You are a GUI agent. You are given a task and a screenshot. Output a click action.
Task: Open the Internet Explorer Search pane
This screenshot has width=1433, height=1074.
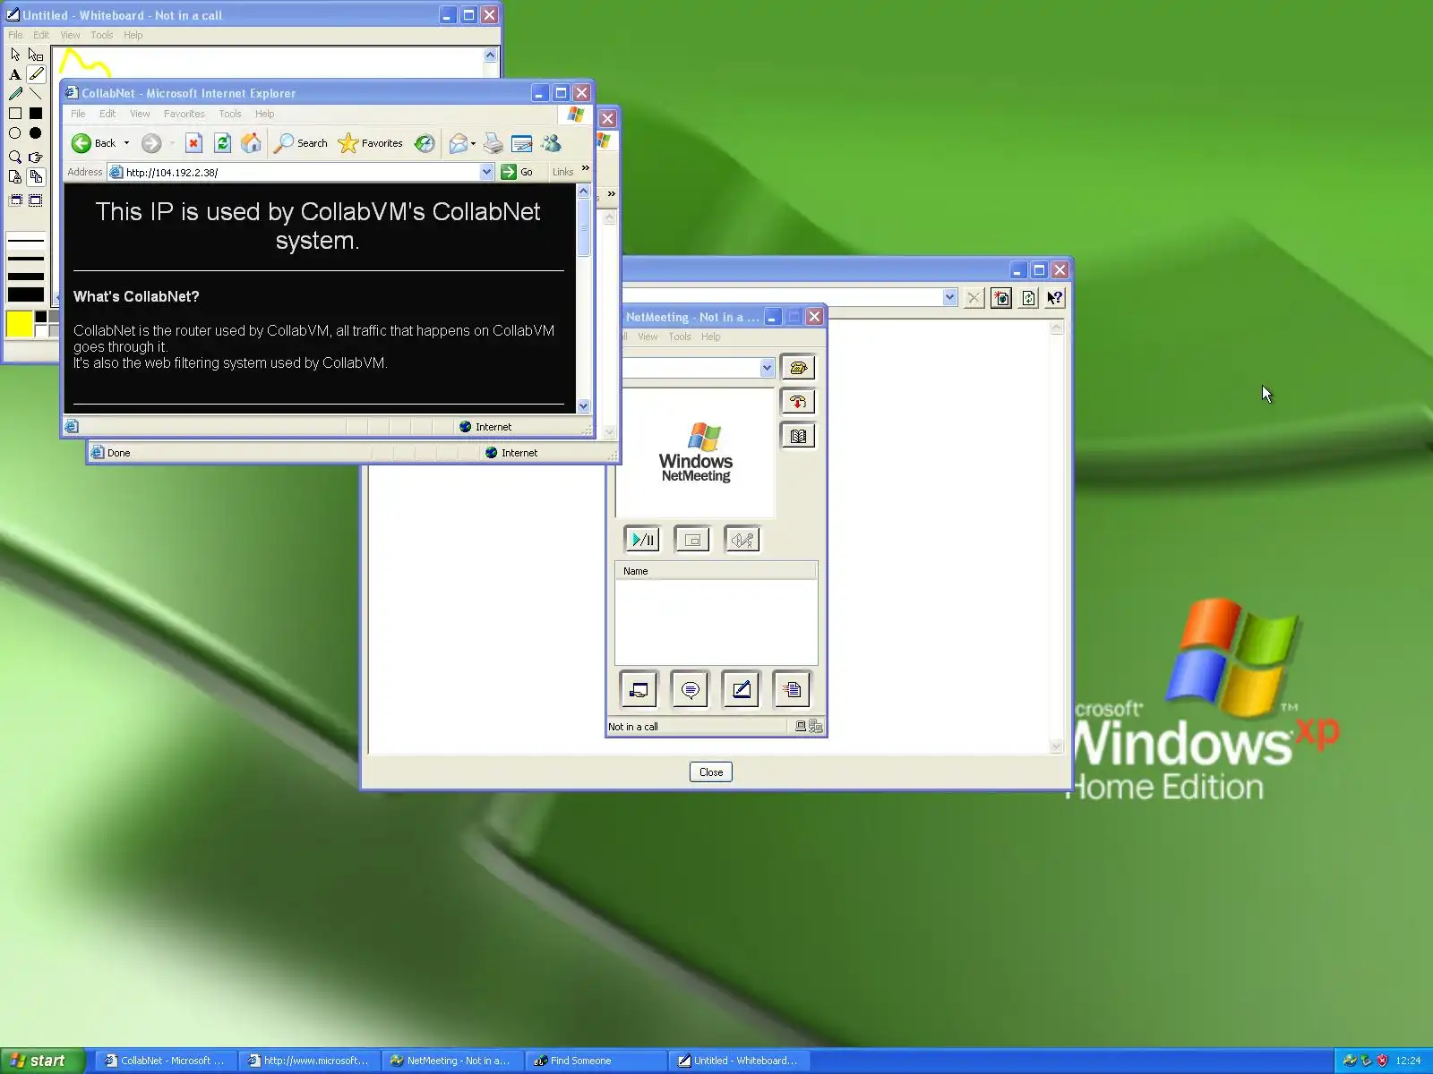coord(301,143)
